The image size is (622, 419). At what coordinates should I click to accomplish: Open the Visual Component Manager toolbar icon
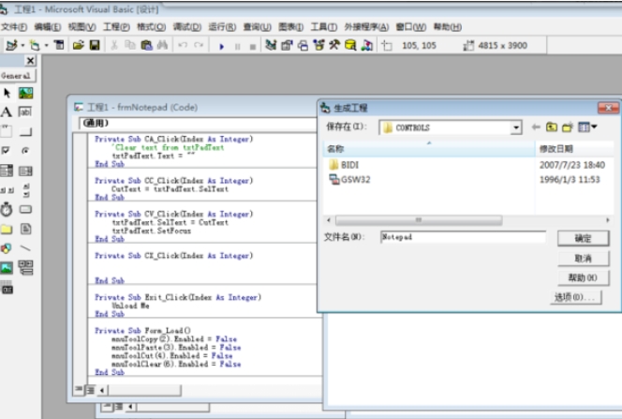coord(367,45)
